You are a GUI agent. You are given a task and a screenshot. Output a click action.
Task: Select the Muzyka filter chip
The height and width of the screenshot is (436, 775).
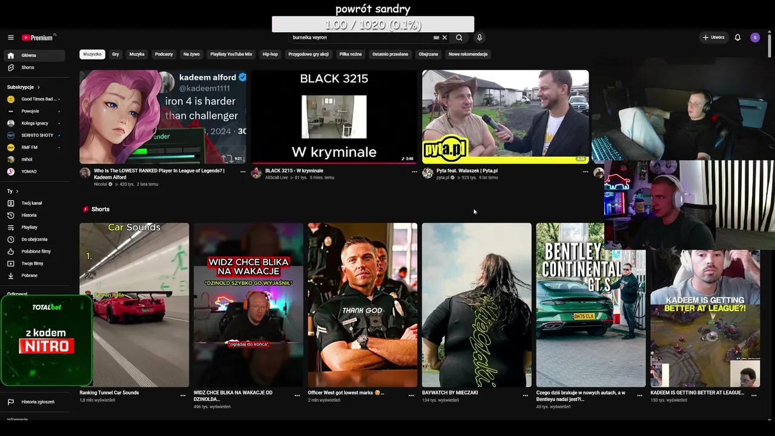(137, 54)
